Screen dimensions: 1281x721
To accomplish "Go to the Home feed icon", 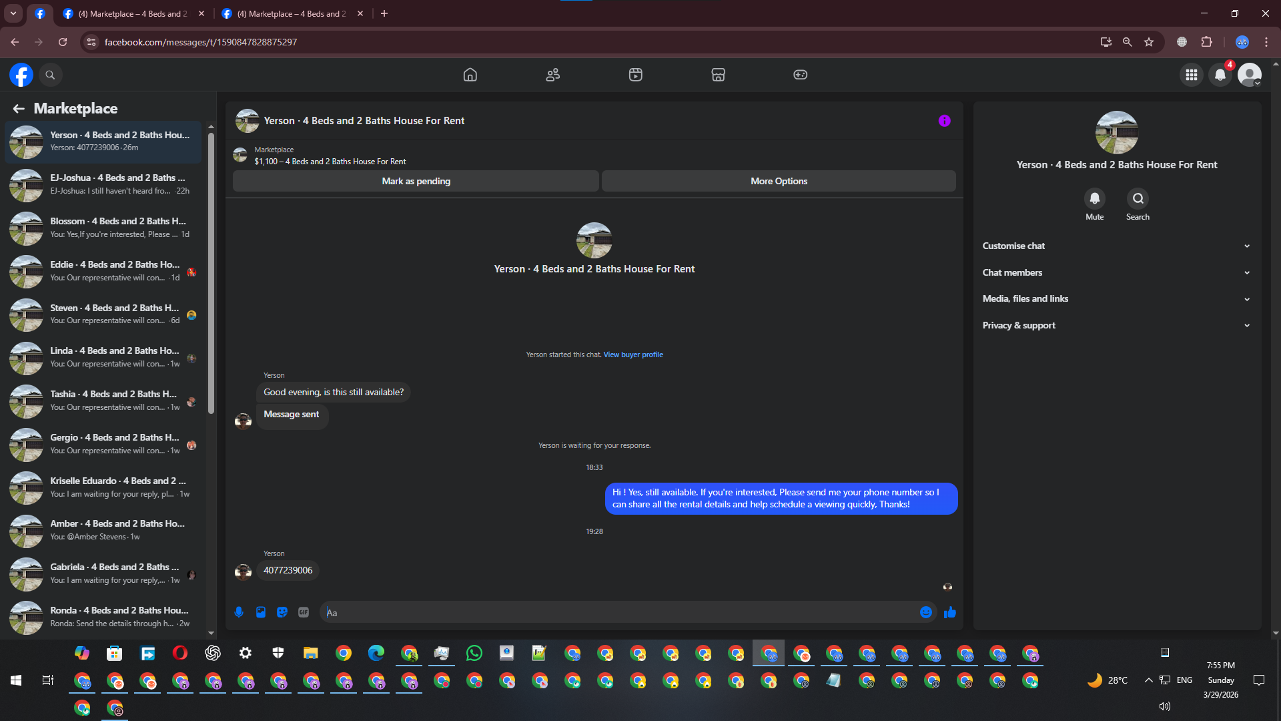I will [x=470, y=75].
